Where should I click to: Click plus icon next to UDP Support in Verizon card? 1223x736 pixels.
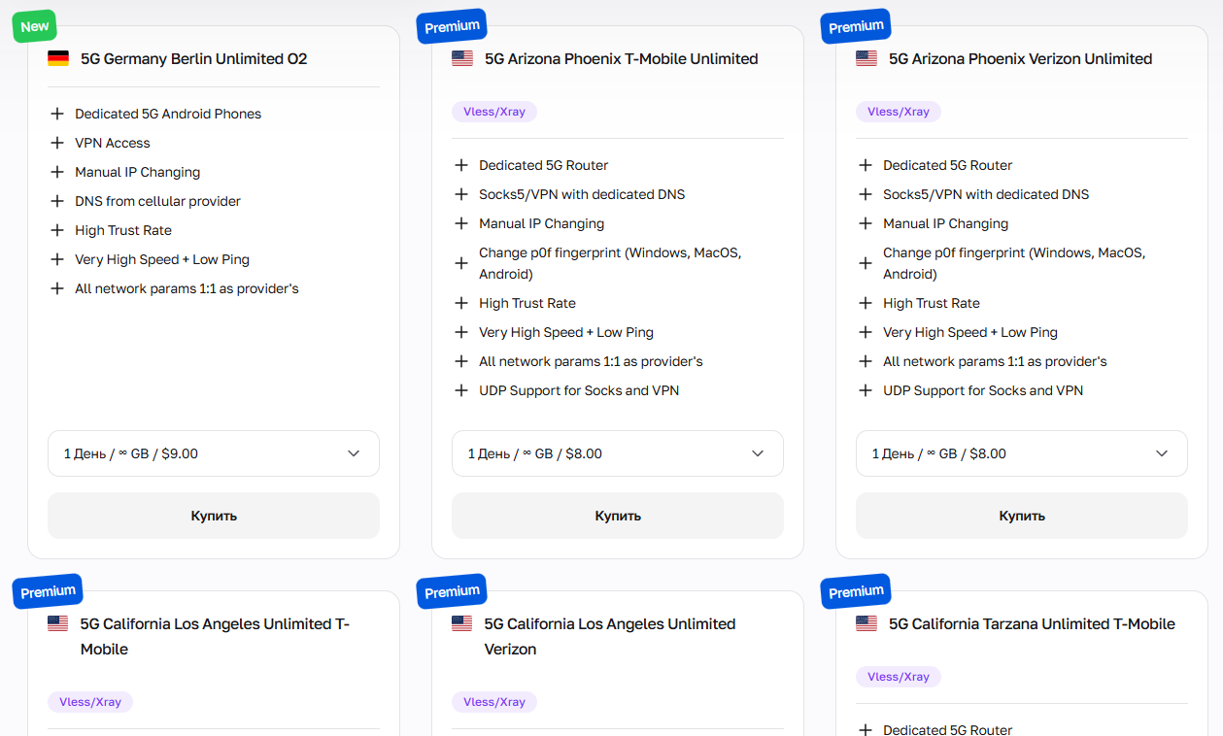866,390
